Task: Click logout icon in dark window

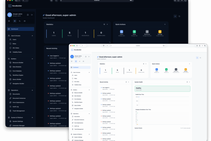Action: coord(32,15)
